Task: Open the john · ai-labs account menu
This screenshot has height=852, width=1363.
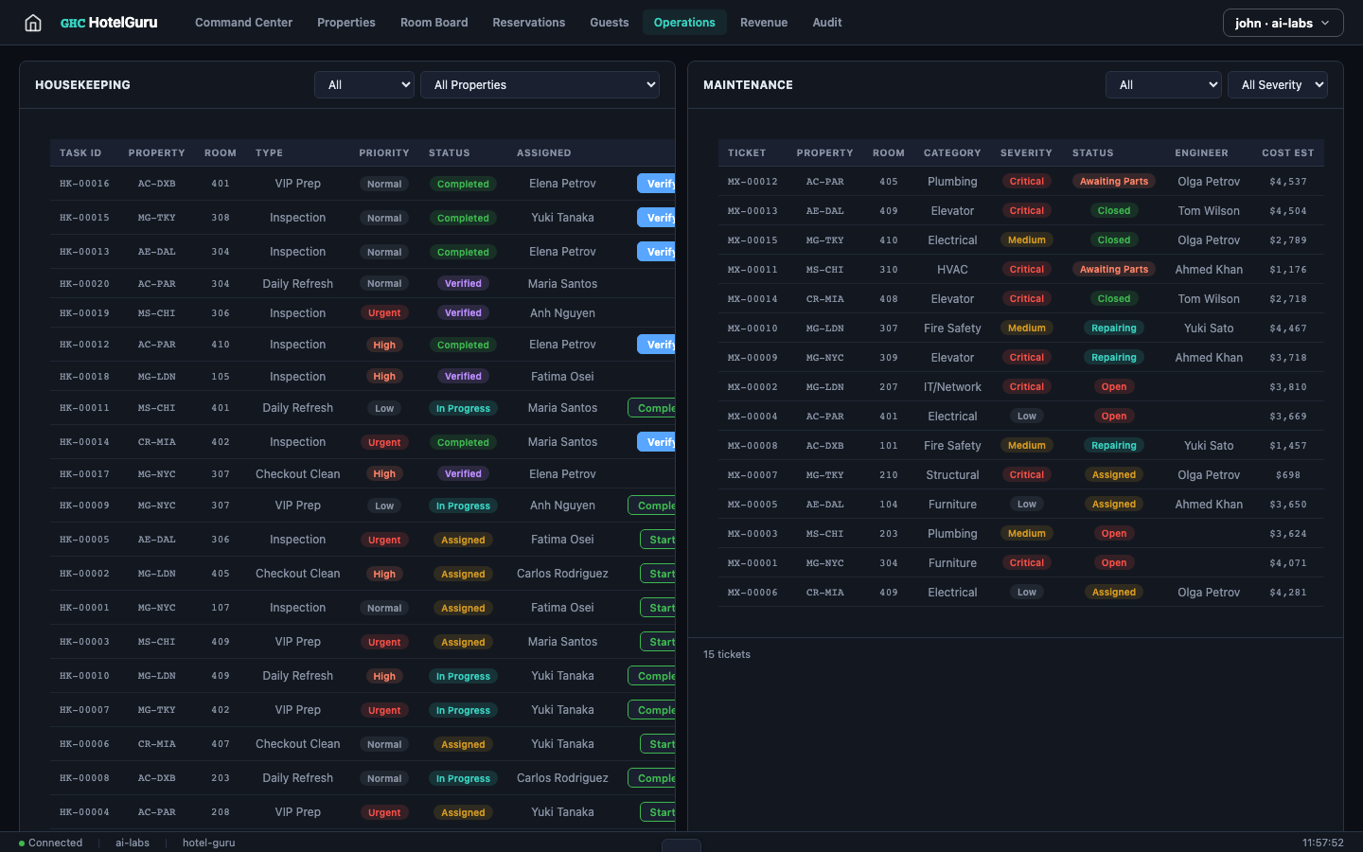Action: click(x=1283, y=22)
